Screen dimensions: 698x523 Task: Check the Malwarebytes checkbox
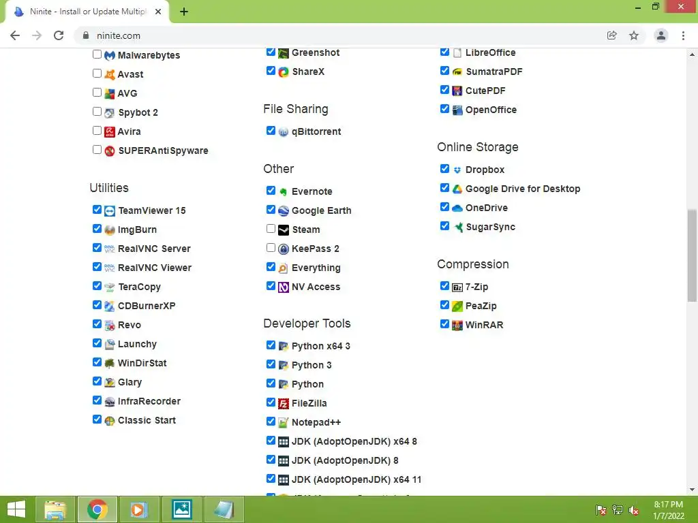[x=97, y=54]
